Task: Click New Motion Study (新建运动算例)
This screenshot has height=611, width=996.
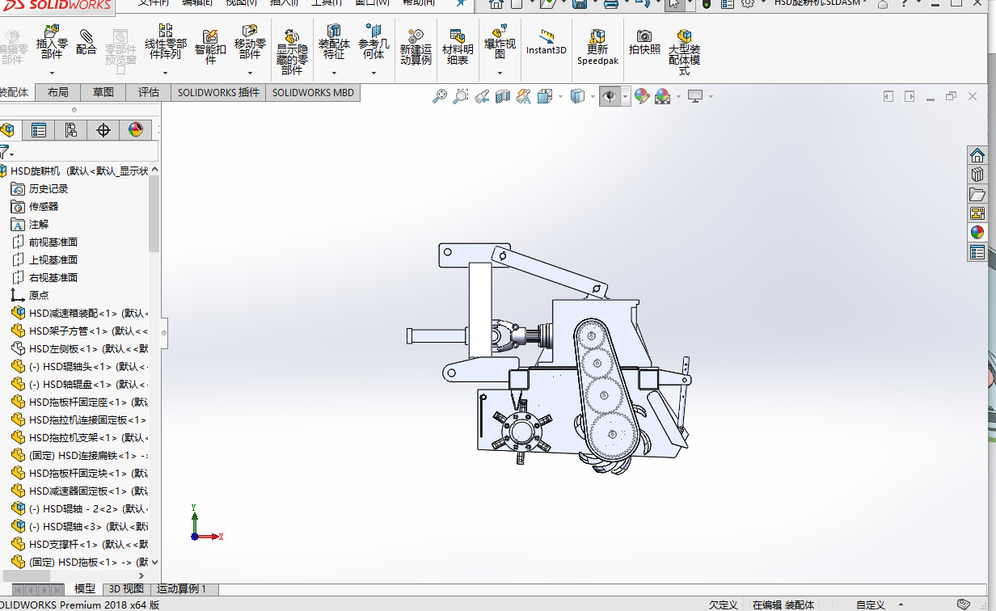Action: (x=416, y=47)
